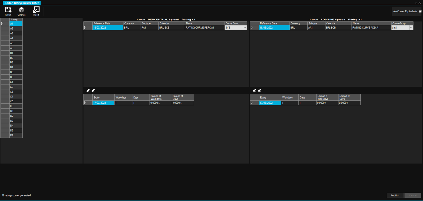Open the window options arrow at top right
Screen dimensions: 423x201
416,3
